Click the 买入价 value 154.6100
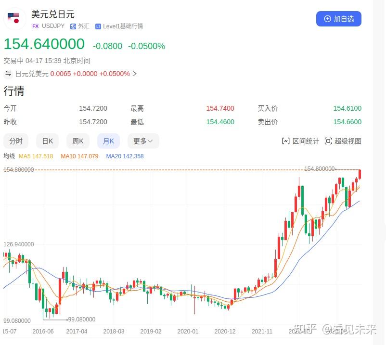The height and width of the screenshot is (345, 386). coord(347,109)
